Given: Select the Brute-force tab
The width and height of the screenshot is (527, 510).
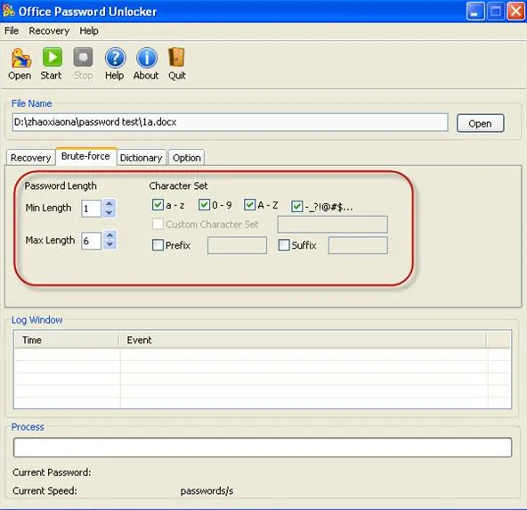Looking at the screenshot, I should coord(85,156).
